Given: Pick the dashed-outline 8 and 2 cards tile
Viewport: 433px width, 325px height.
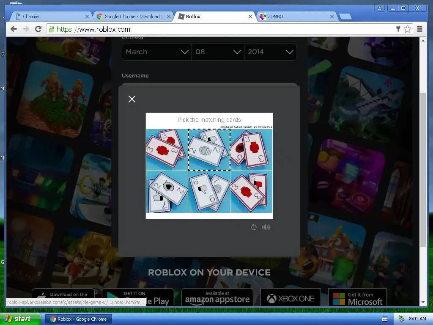Looking at the screenshot, I should click(x=209, y=150).
